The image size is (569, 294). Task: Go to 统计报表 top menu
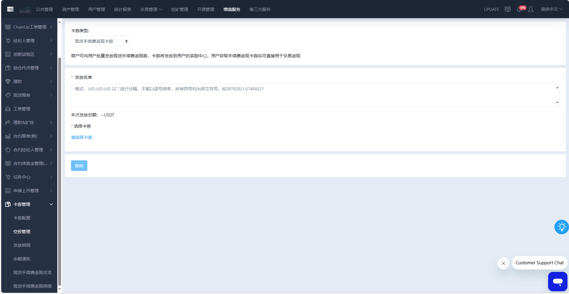click(123, 9)
